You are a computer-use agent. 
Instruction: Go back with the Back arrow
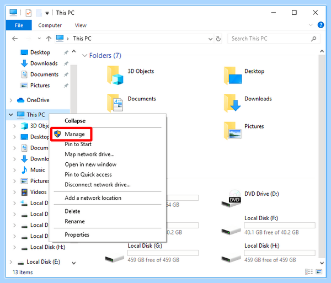[15, 39]
